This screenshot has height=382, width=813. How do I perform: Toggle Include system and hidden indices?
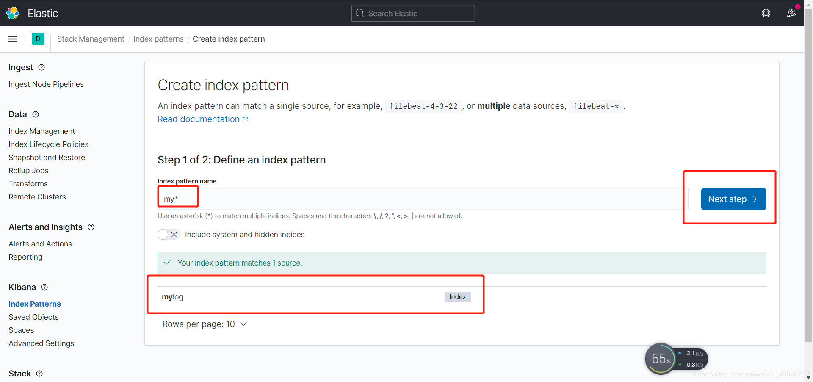[169, 235]
